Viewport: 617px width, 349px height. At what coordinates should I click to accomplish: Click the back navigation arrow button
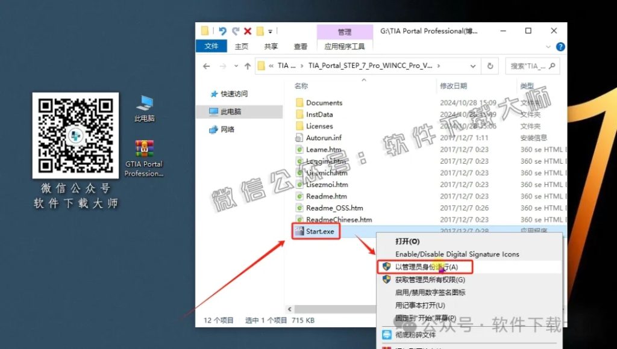pyautogui.click(x=206, y=66)
